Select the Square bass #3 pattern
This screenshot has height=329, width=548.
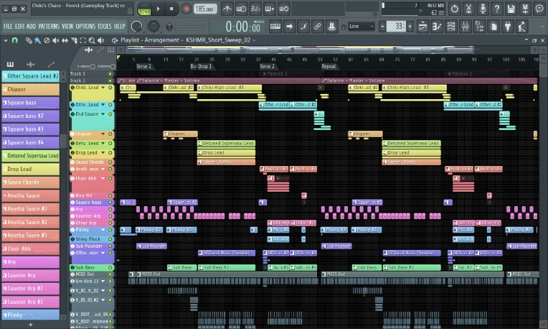[31, 129]
